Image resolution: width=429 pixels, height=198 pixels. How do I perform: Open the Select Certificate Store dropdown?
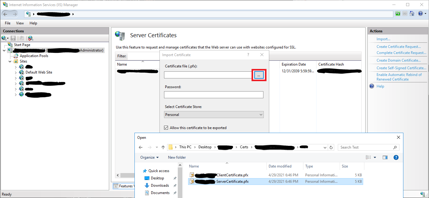(214, 115)
